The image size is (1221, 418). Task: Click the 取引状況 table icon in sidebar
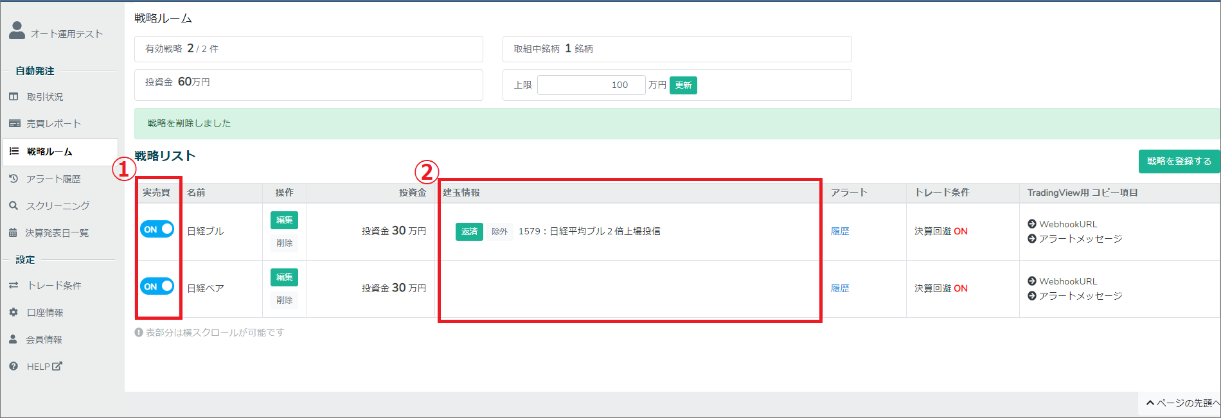point(13,97)
